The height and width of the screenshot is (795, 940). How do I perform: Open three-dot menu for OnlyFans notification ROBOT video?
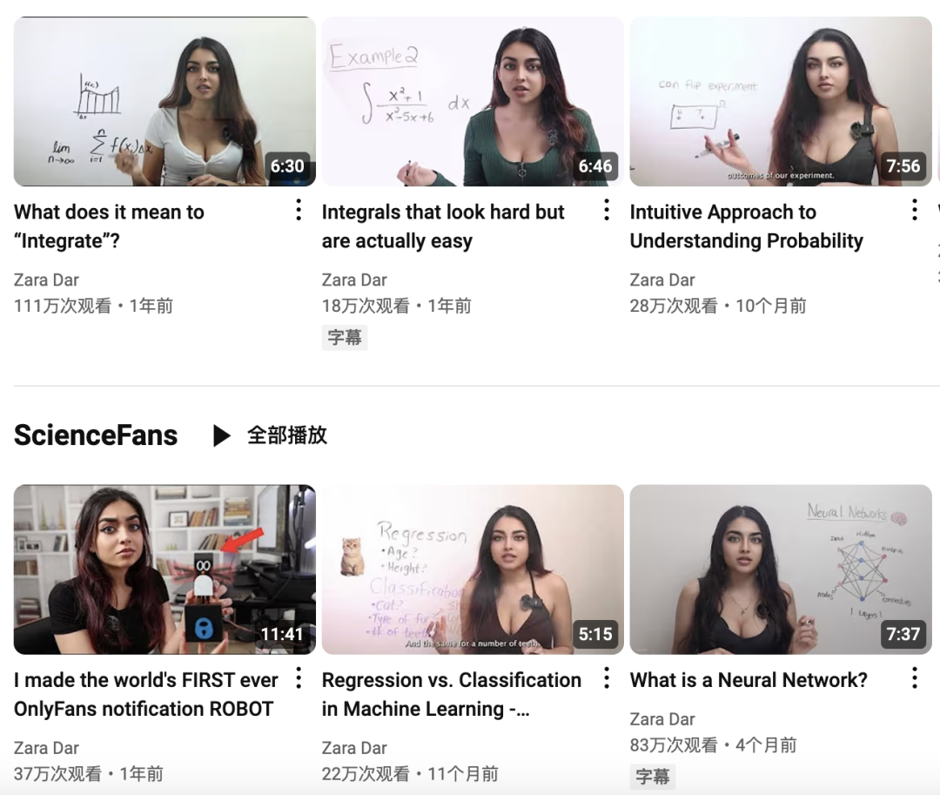coord(299,678)
